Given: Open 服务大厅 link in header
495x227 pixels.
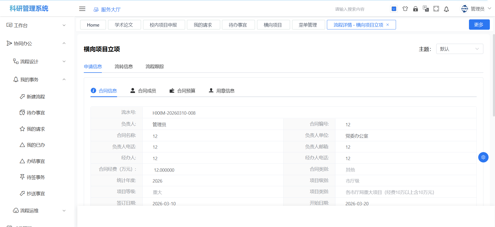Looking at the screenshot, I should (107, 10).
